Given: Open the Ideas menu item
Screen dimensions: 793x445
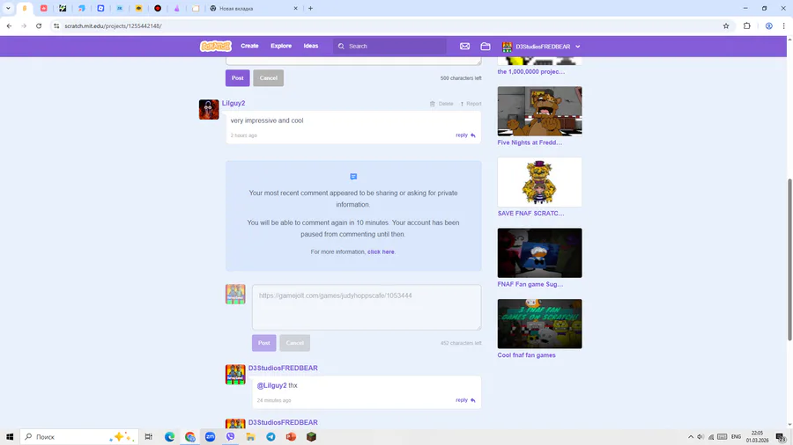Looking at the screenshot, I should tap(311, 46).
